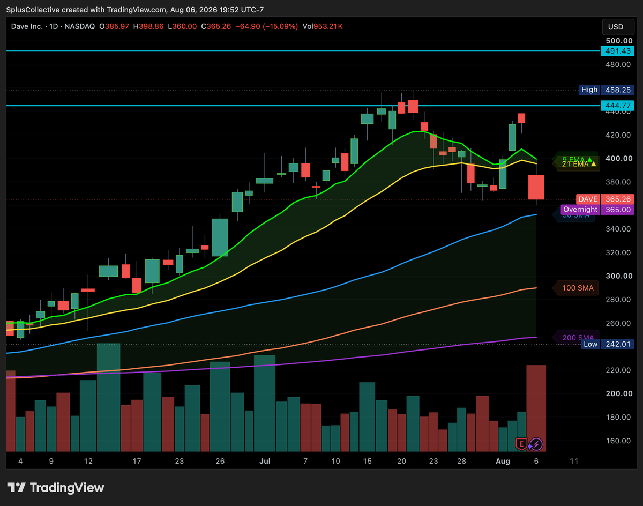The height and width of the screenshot is (506, 643).
Task: Click the 280.00 price axis label
Action: [618, 300]
